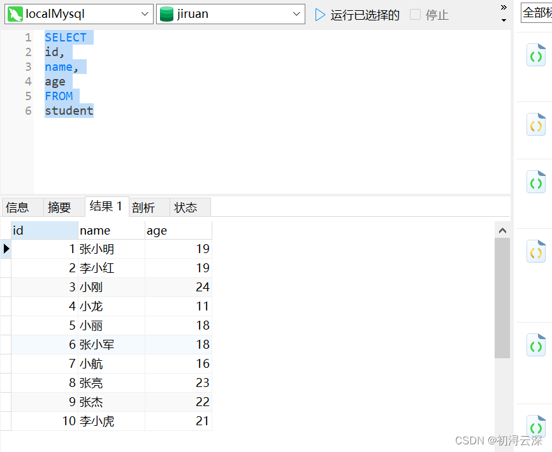The image size is (552, 452).
Task: Click the current row indicator arrow
Action: [x=6, y=249]
